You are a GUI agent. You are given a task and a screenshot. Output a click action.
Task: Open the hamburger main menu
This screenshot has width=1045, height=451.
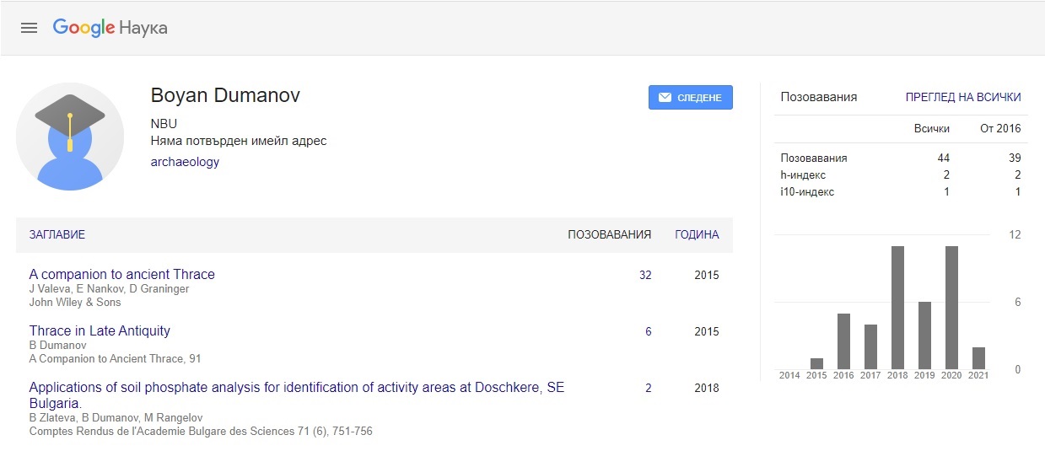pyautogui.click(x=29, y=28)
